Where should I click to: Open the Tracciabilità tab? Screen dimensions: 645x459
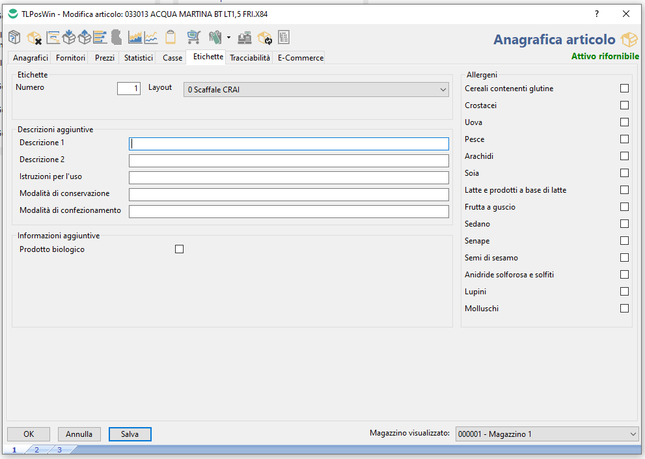click(x=249, y=58)
